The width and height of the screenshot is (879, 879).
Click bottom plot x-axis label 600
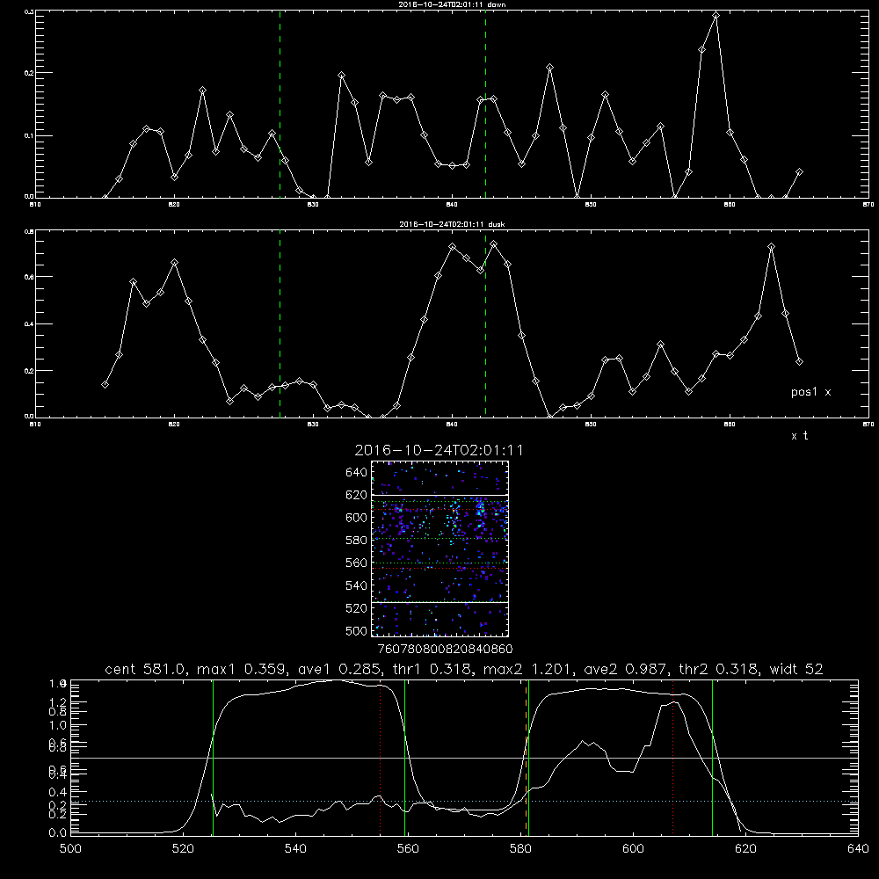633,849
